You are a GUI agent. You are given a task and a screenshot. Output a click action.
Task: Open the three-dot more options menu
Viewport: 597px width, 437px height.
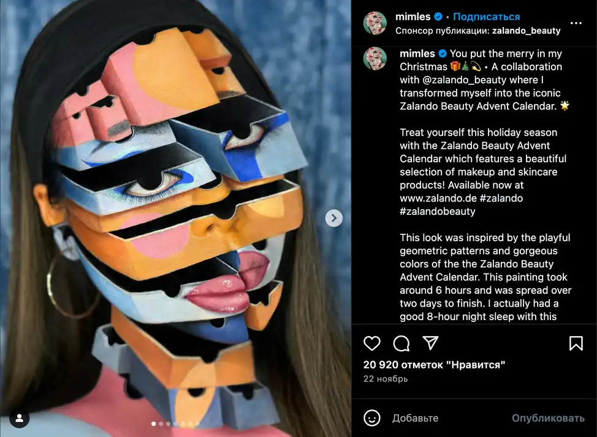click(576, 23)
